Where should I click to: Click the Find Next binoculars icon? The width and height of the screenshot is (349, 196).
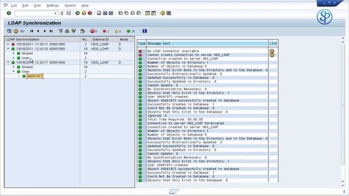pyautogui.click(x=111, y=13)
